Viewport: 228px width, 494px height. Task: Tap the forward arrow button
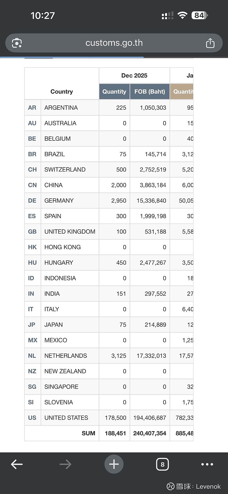[65, 464]
